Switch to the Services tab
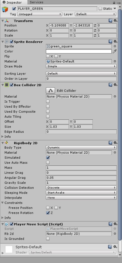122x263 pixels. coord(36,2)
